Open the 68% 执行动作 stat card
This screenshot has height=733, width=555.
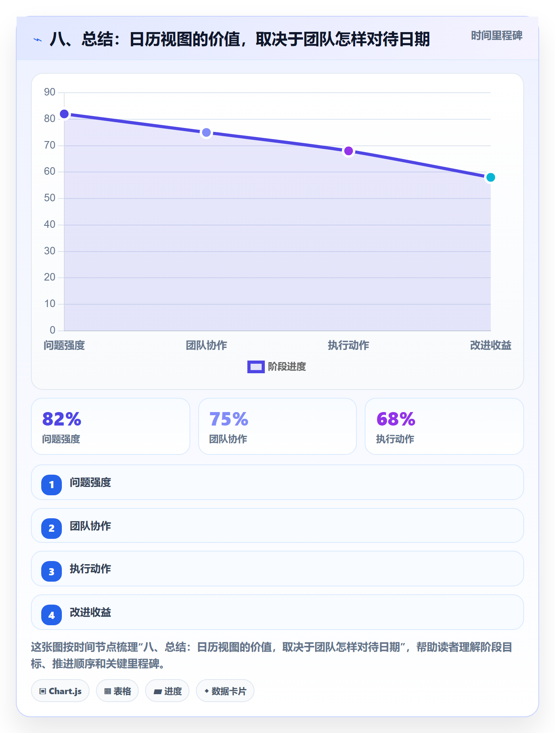pos(444,426)
